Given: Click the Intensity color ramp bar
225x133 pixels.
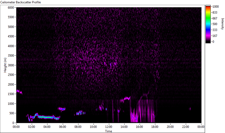Looking at the screenshot, I should pos(208,24).
